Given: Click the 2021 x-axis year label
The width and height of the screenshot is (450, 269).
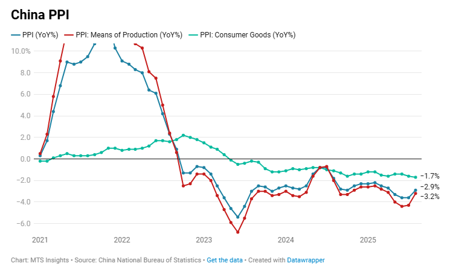Looking at the screenshot, I should click(40, 240).
